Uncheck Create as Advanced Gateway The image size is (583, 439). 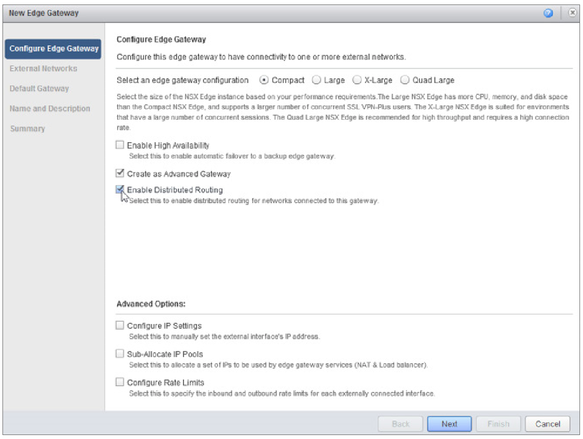pyautogui.click(x=119, y=172)
